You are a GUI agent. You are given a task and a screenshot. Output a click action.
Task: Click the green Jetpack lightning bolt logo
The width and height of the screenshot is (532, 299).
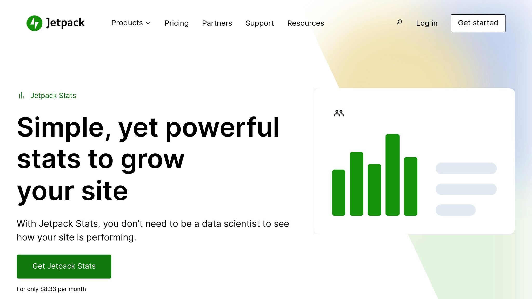coord(34,23)
